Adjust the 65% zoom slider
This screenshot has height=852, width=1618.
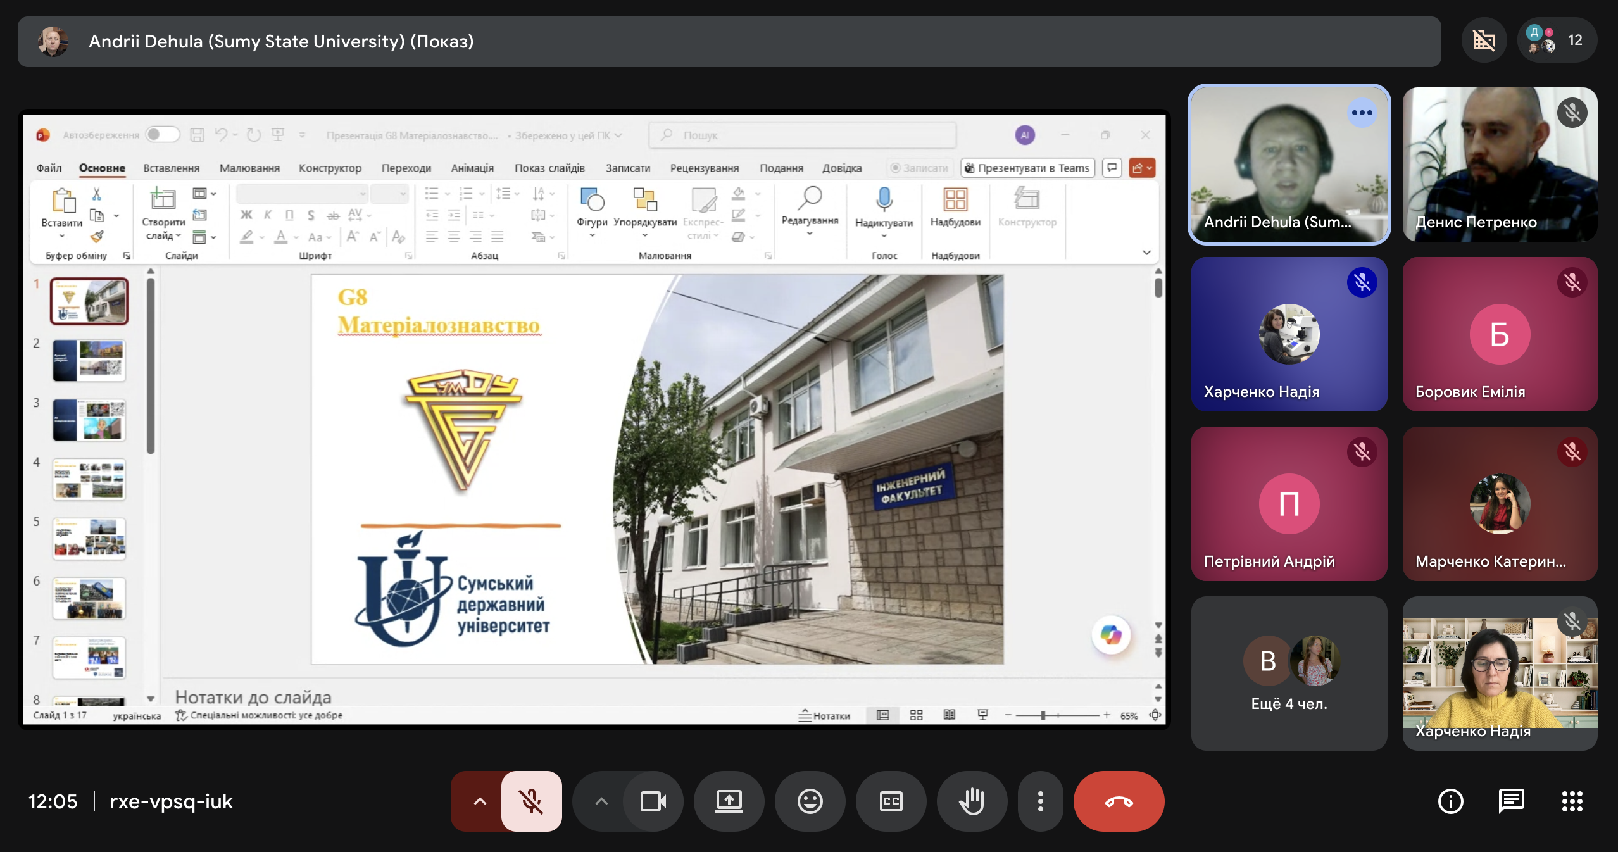tap(1043, 715)
